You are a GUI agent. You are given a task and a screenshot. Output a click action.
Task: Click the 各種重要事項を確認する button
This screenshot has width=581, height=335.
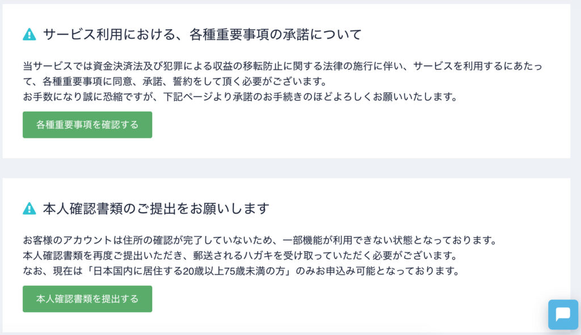(x=87, y=125)
